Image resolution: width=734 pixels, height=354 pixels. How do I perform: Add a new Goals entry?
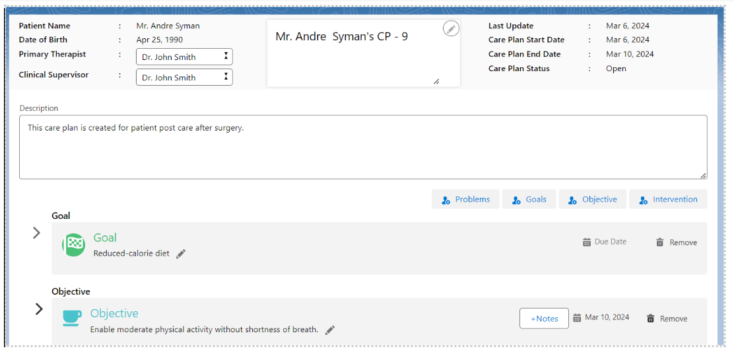click(529, 199)
